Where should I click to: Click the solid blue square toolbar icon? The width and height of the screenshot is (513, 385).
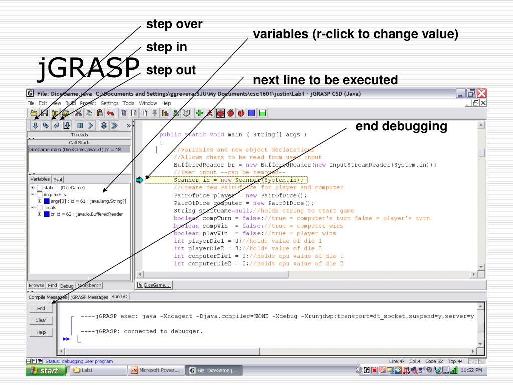[x=251, y=113]
